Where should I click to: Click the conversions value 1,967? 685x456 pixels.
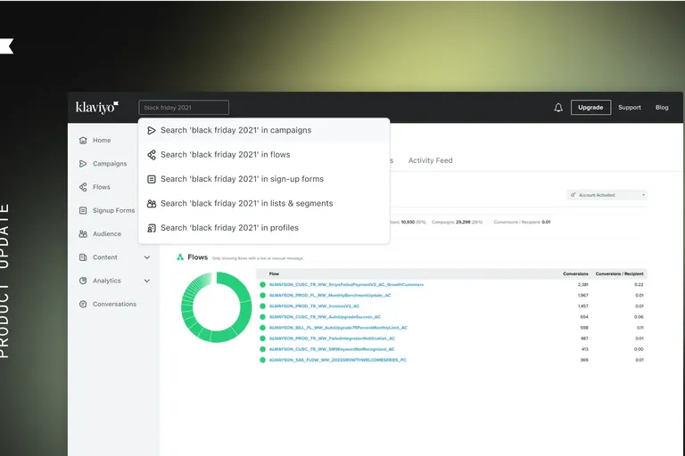click(x=582, y=296)
